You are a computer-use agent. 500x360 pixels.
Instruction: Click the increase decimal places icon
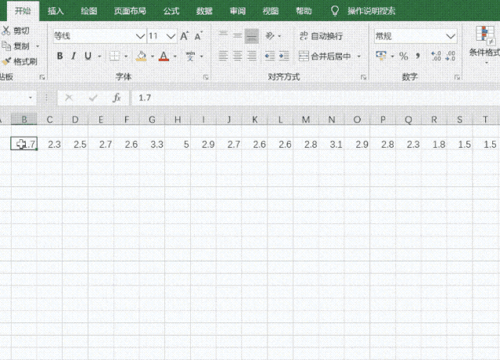point(436,56)
